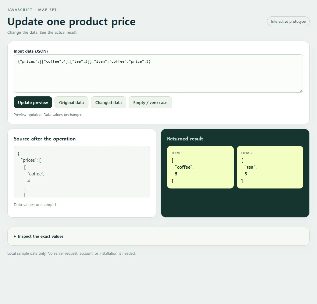Click 'Preview updated. Data values unchanged.' status

pyautogui.click(x=48, y=115)
